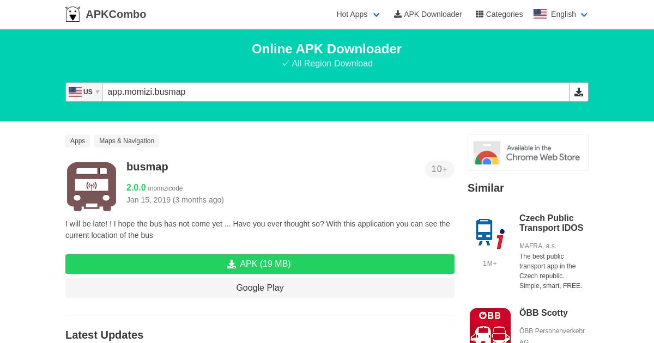Go to the Apps breadcrumb

click(77, 141)
